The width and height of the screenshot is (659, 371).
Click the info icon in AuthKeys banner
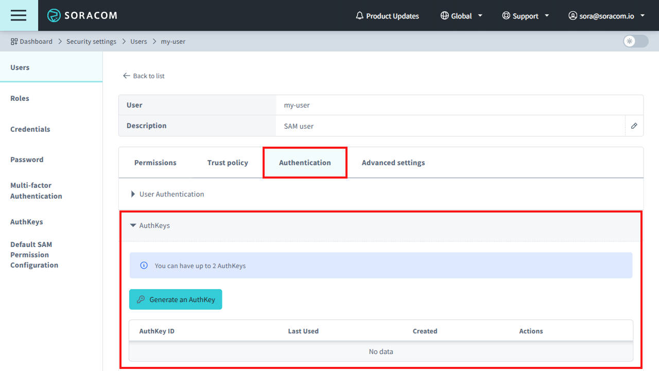[x=143, y=266]
